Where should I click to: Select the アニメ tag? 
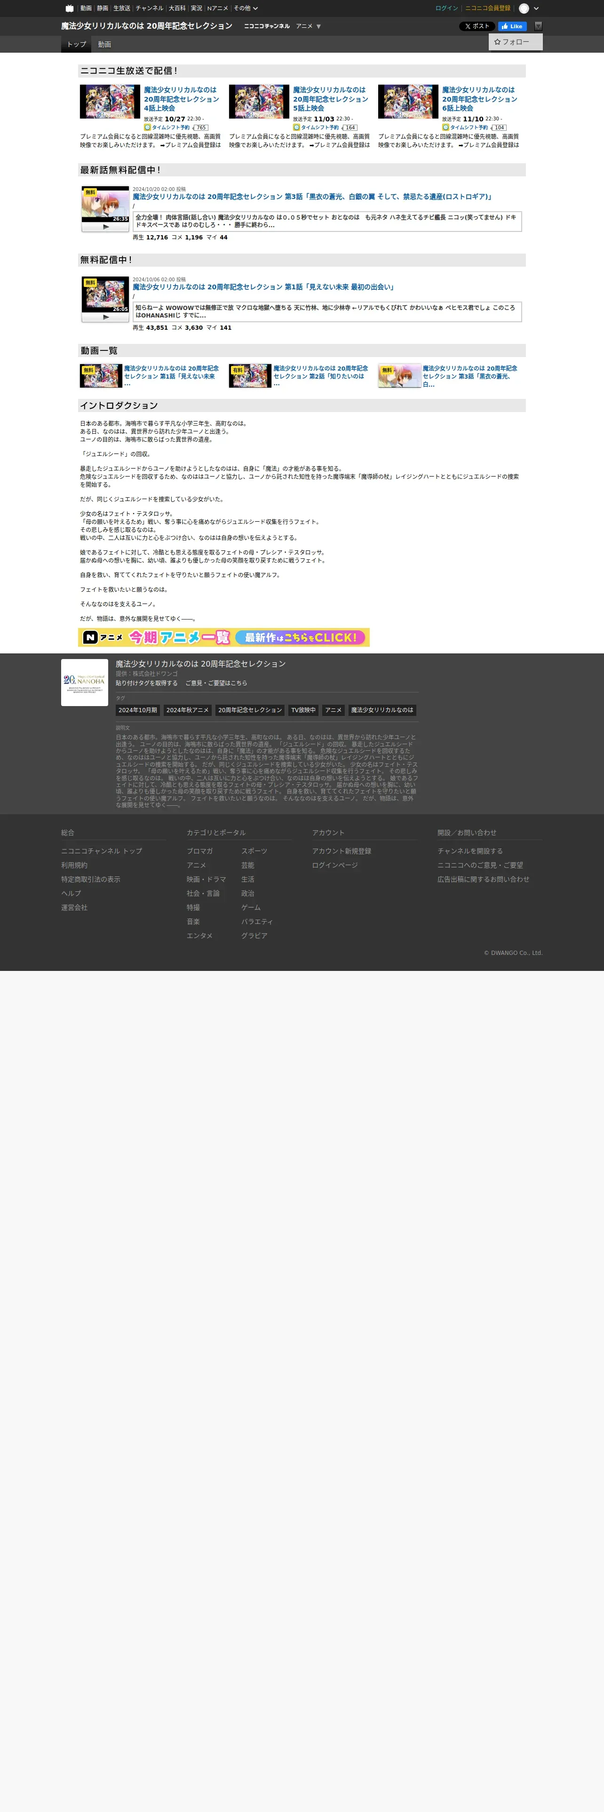334,710
